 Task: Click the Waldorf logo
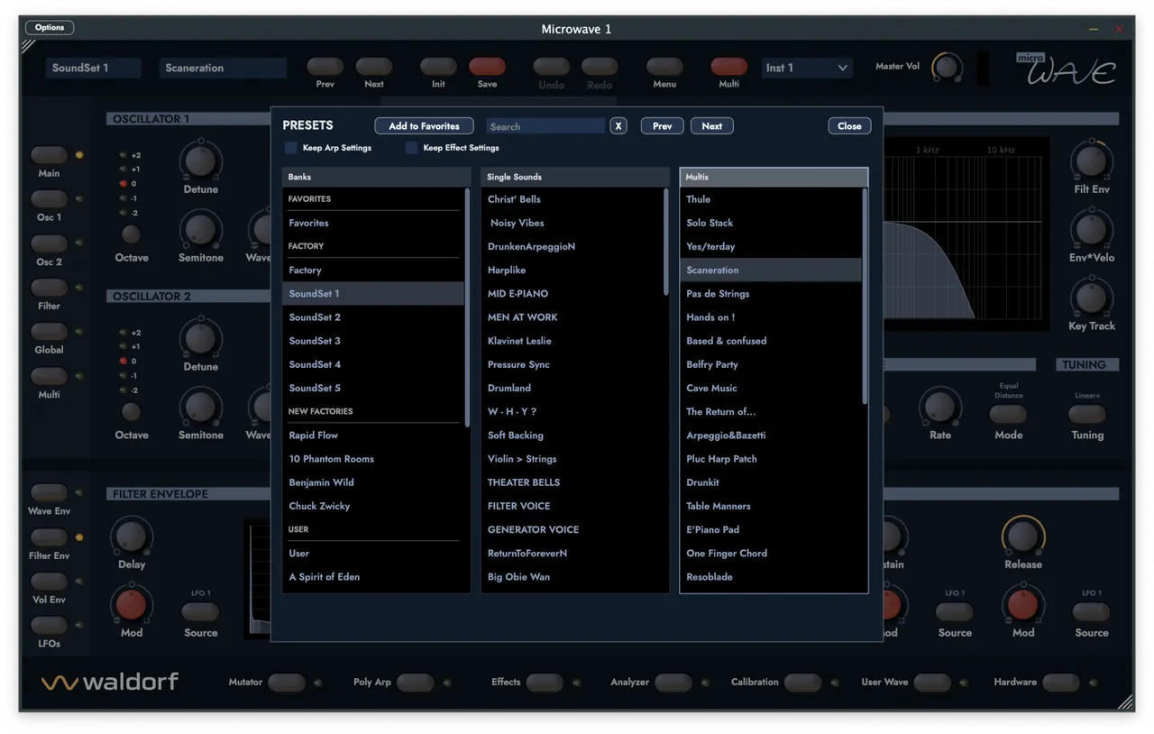[110, 682]
